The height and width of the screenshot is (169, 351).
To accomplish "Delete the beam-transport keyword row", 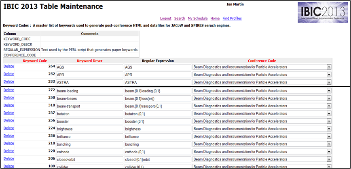I will click(9, 105).
